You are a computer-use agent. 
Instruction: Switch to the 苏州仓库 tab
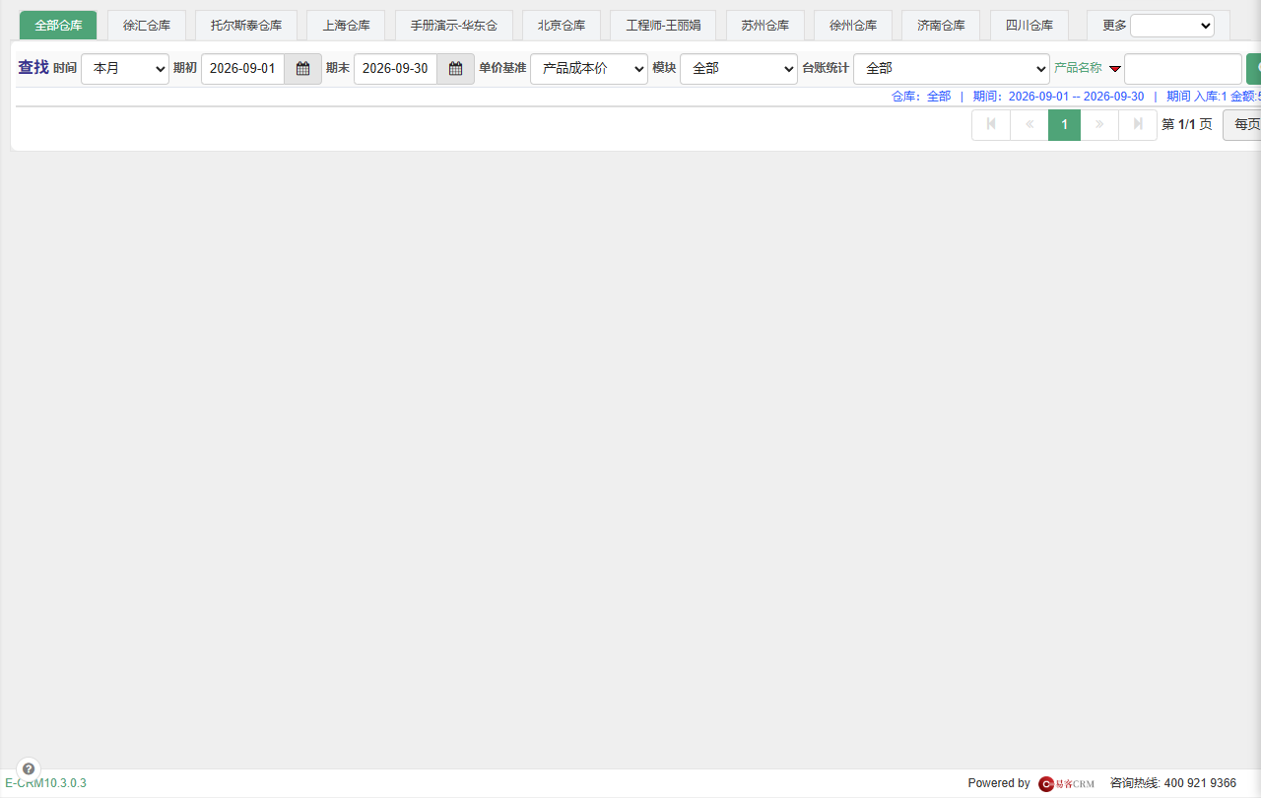[x=765, y=26]
